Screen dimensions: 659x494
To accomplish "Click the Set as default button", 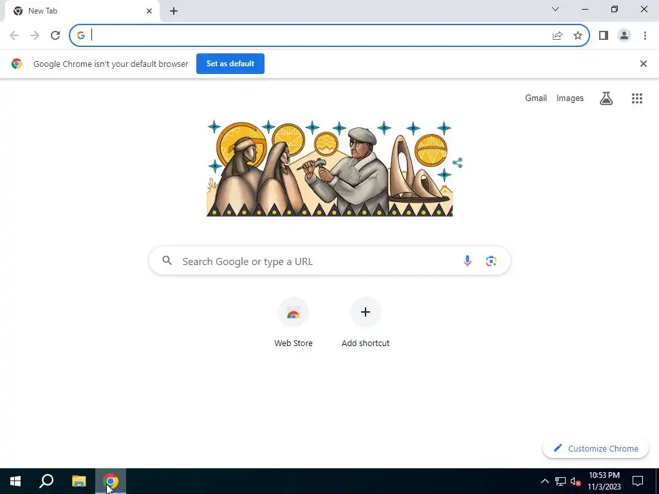I will pos(230,64).
